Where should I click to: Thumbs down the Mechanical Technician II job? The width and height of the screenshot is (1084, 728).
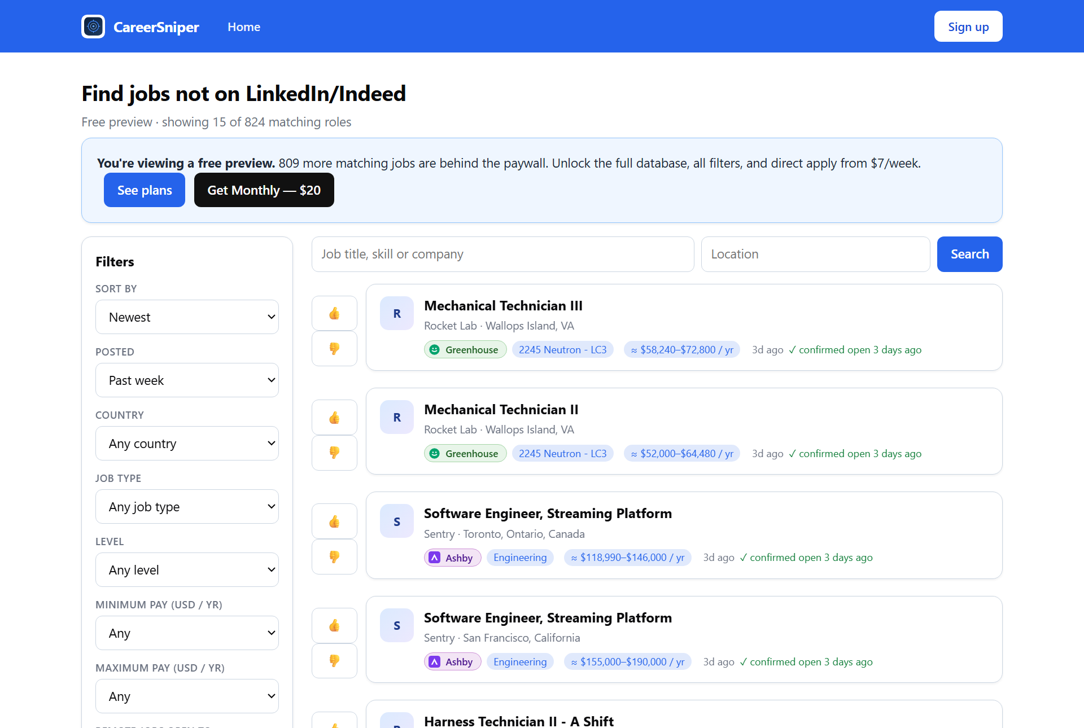(334, 453)
